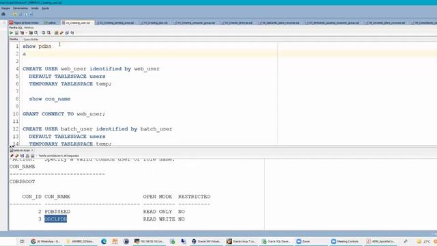Click the last icon in script output toolbar
This screenshot has height=246, width=437.
pyautogui.click(x=33, y=156)
